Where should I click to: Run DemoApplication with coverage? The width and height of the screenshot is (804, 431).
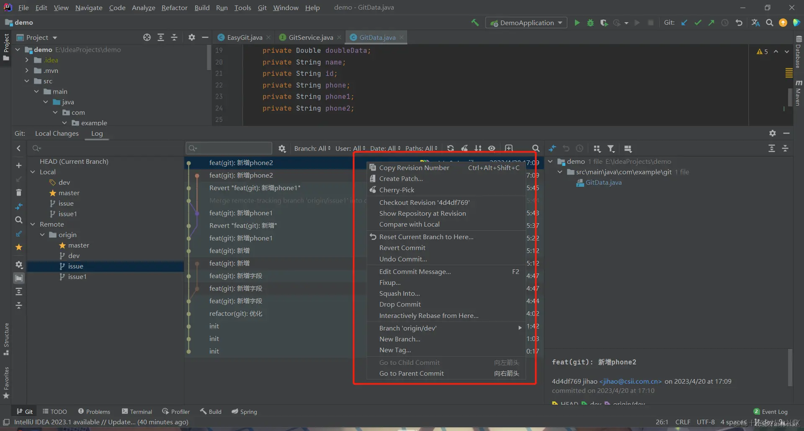coord(603,23)
